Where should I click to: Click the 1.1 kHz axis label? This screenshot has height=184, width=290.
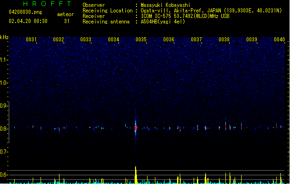click(x=4, y=60)
